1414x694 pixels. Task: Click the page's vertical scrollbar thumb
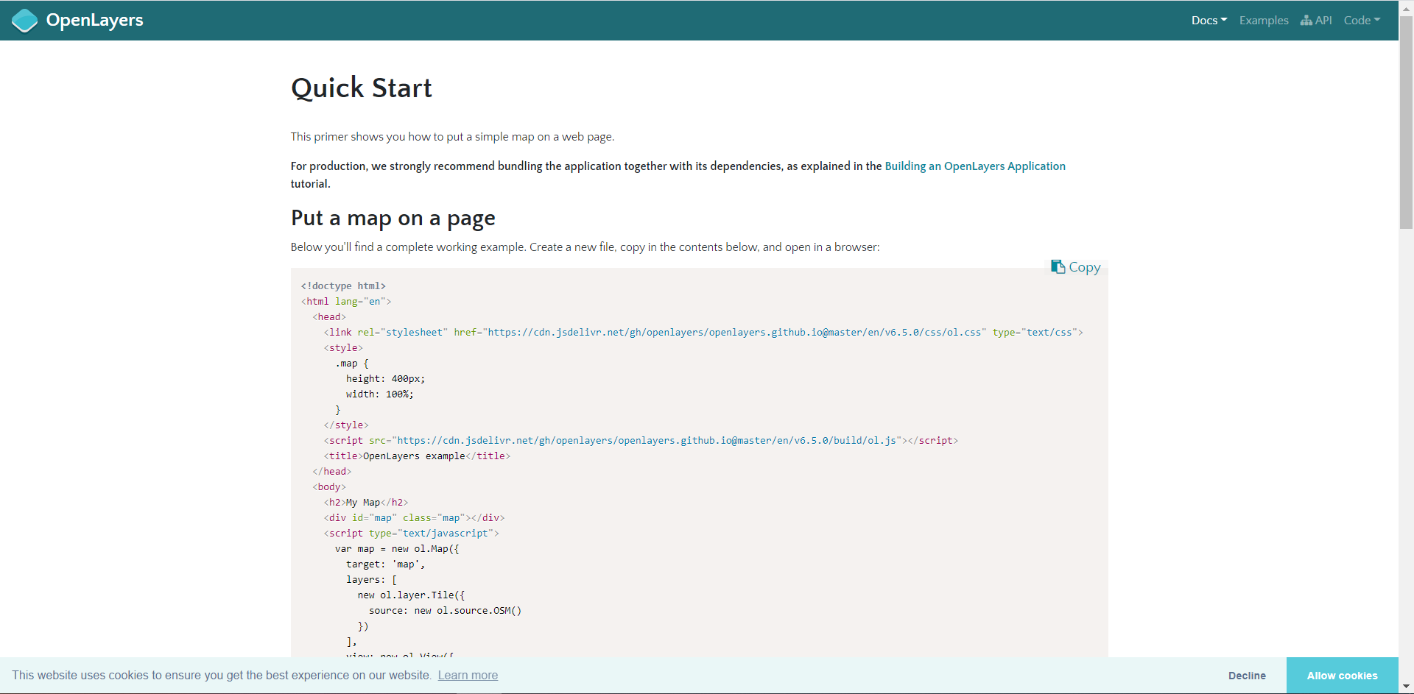tap(1406, 121)
